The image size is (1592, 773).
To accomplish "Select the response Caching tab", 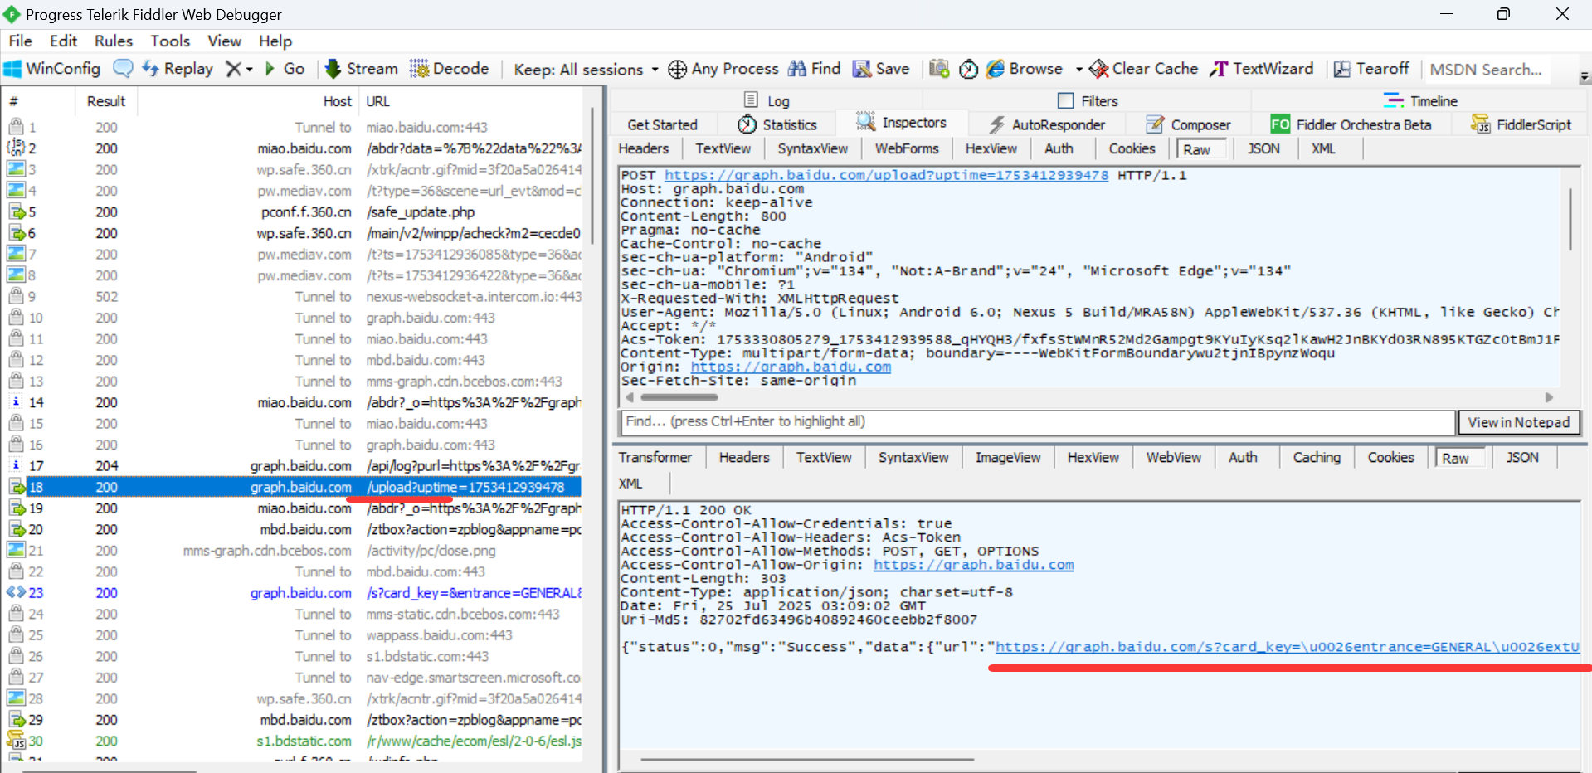I will point(1317,457).
